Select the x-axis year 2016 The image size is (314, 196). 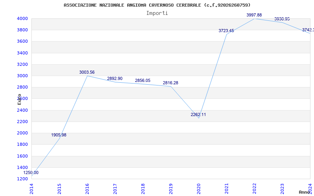(x=87, y=189)
